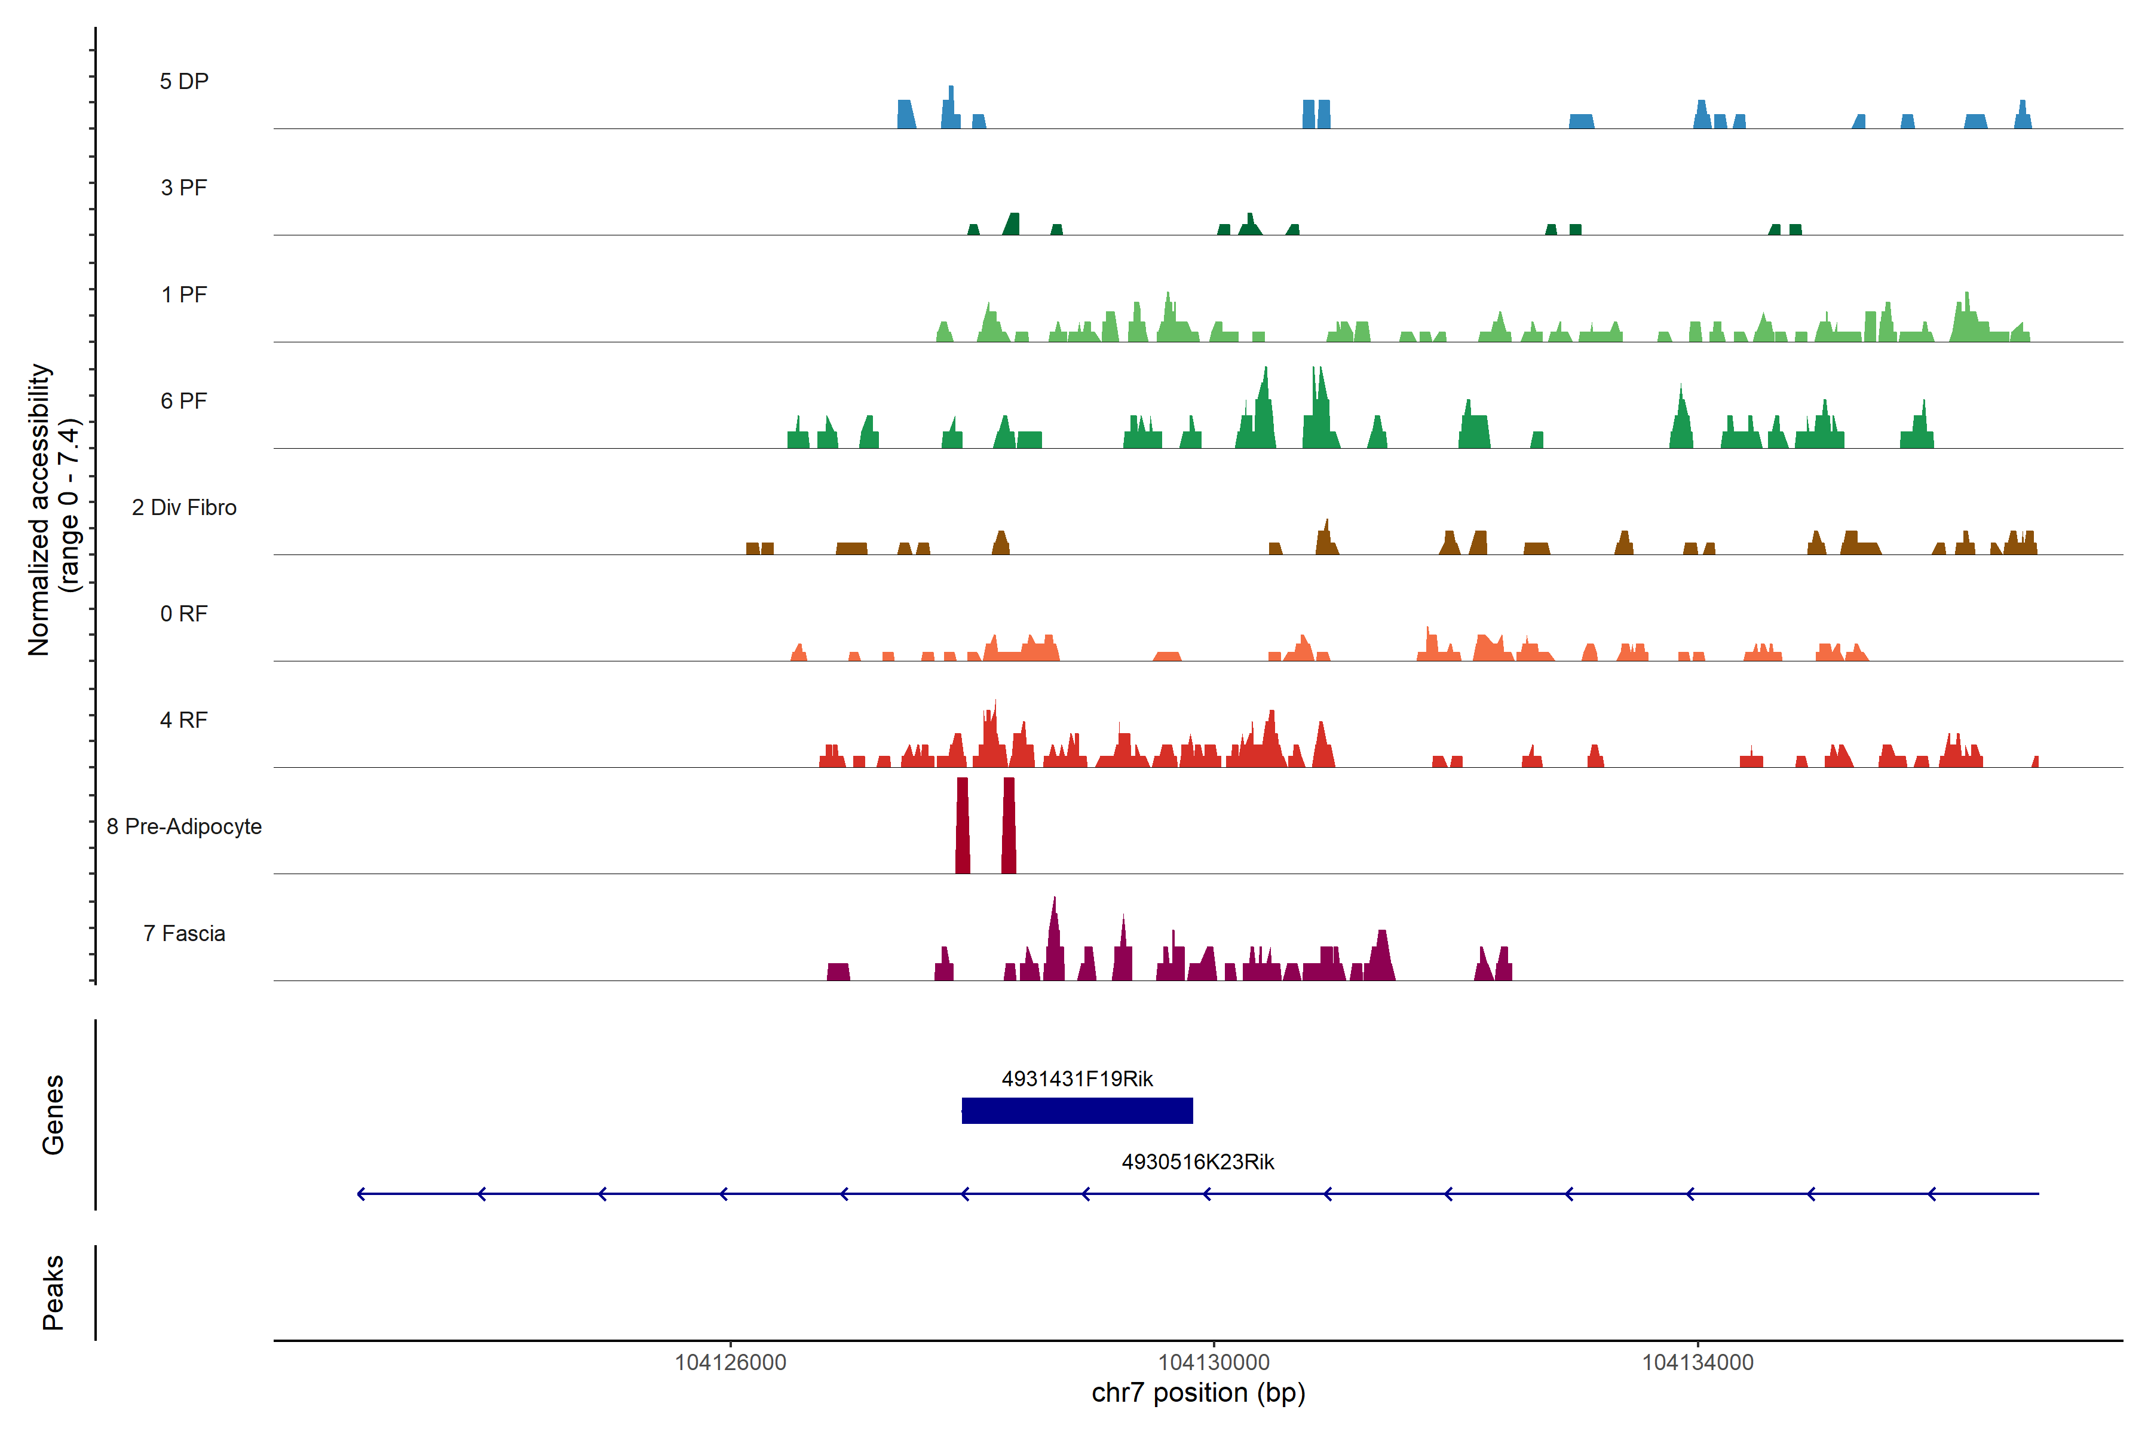
Task: Select the 8 Pre-Adipocyte track label
Action: coord(184,827)
